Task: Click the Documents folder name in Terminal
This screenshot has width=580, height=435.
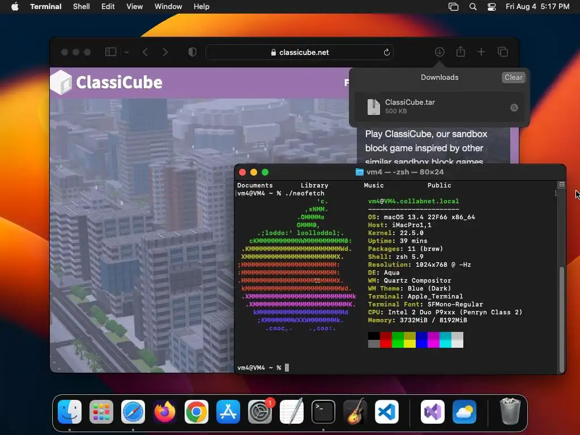Action: point(255,185)
